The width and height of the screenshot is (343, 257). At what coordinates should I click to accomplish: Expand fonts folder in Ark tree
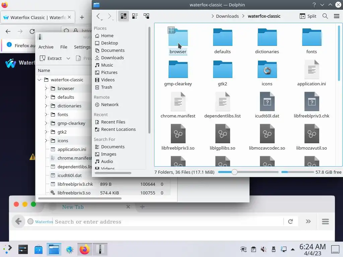click(x=46, y=114)
